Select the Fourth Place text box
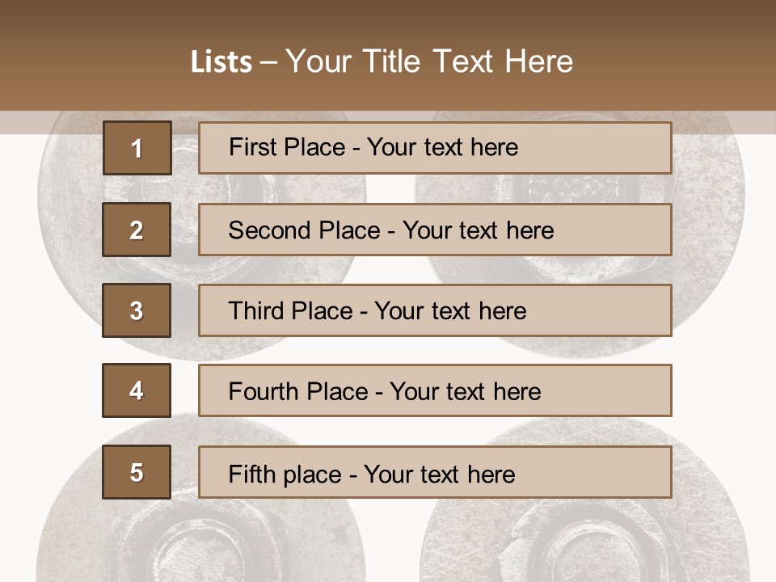The width and height of the screenshot is (776, 582). 435,390
